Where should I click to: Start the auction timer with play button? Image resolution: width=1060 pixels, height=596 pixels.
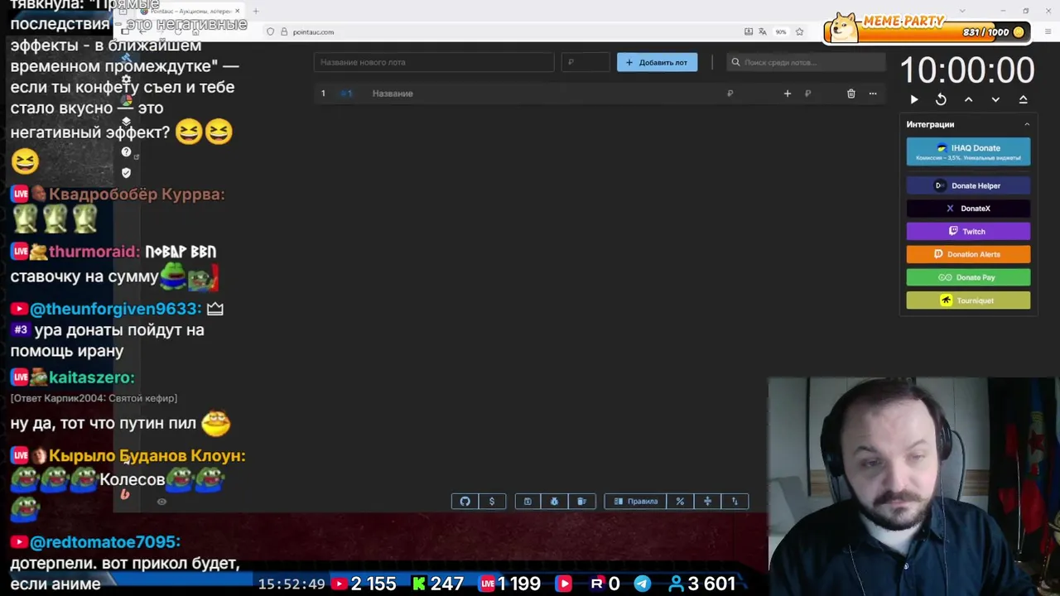coord(914,99)
